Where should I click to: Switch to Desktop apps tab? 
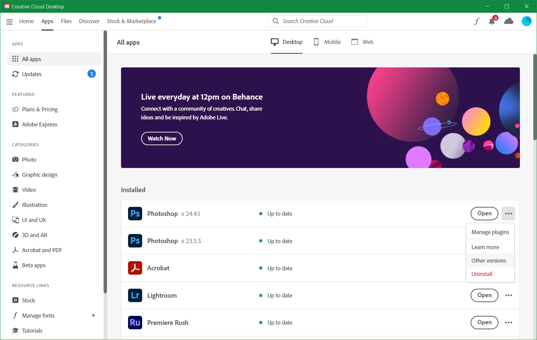(287, 42)
